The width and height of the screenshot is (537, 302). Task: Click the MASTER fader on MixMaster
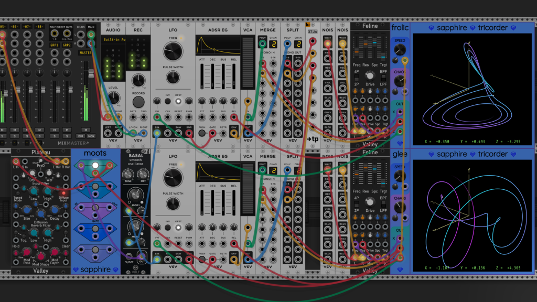pos(91,74)
